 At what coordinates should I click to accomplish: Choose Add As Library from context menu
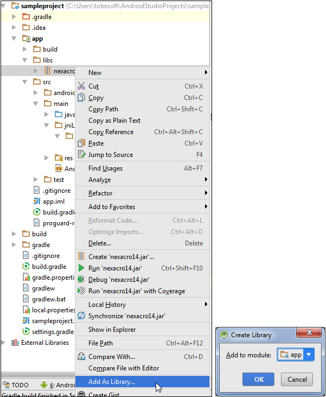point(142,382)
